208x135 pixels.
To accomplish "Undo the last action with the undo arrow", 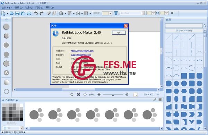I will coord(36,13).
